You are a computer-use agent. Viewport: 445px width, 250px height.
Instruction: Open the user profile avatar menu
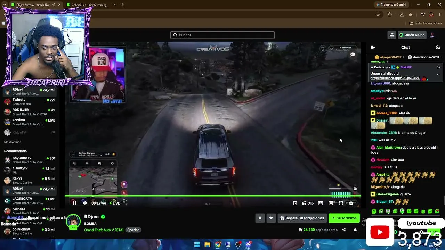(432, 35)
